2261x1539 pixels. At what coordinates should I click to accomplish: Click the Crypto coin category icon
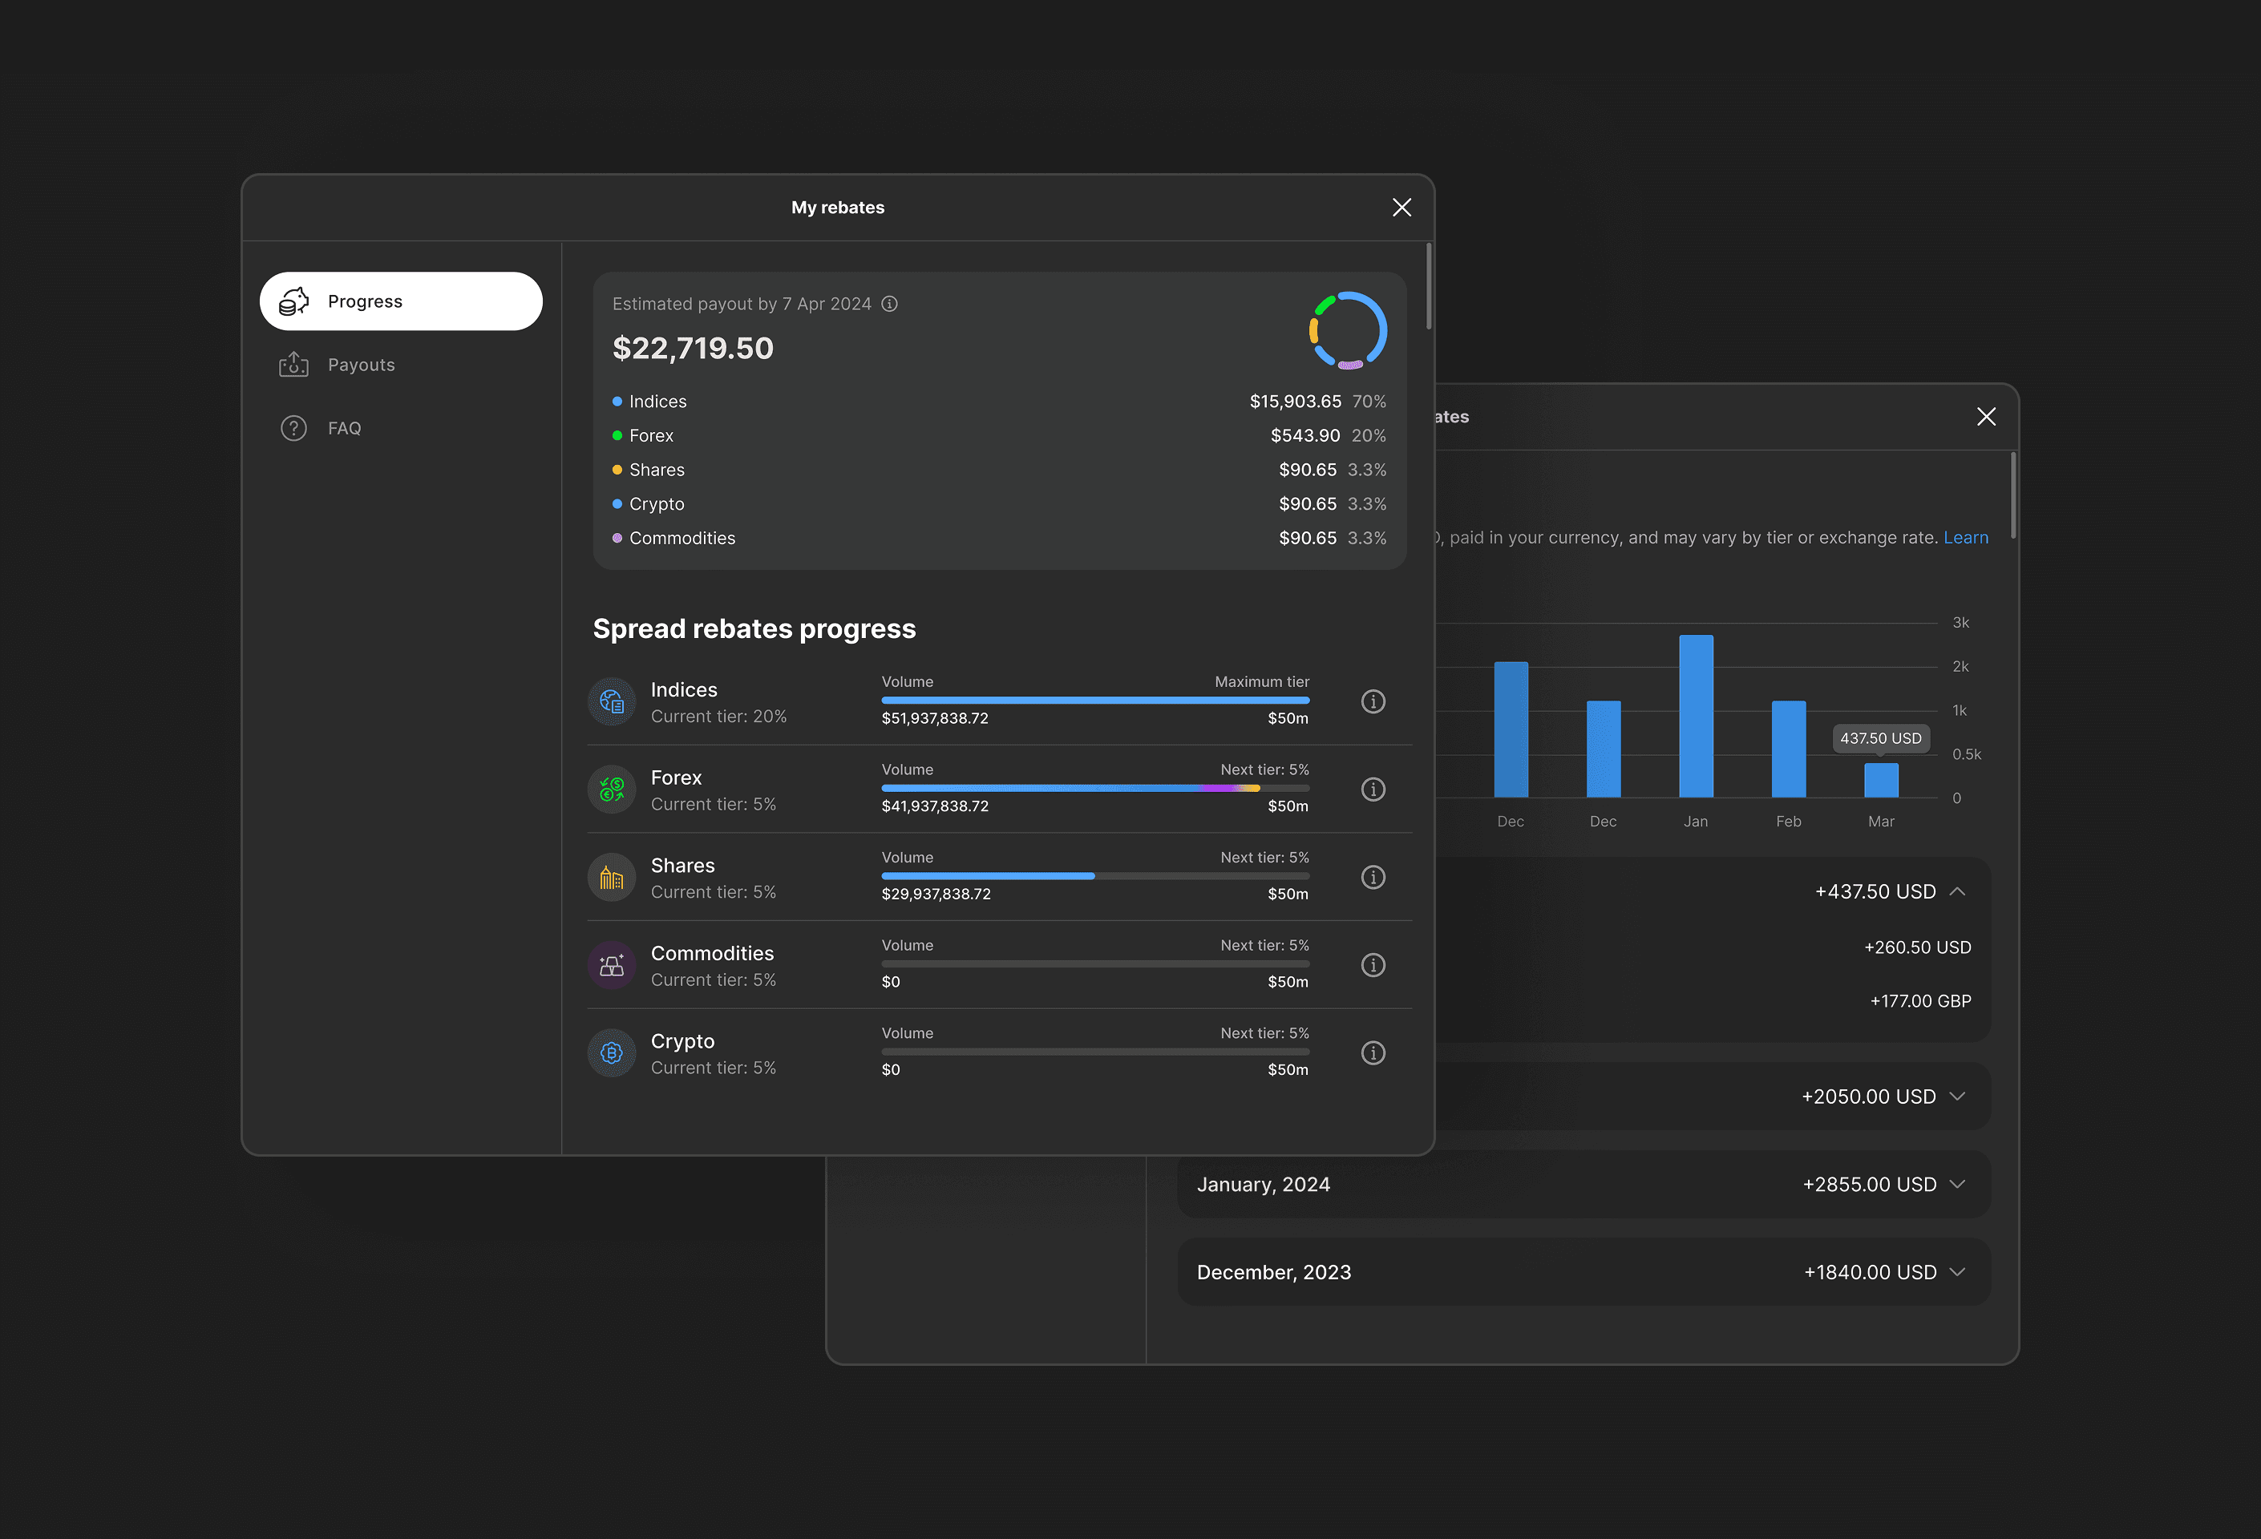click(612, 1052)
